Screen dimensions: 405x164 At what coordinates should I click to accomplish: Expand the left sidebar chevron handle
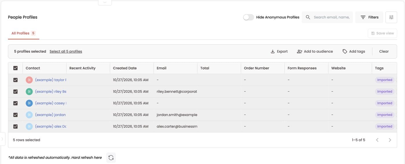2,139
